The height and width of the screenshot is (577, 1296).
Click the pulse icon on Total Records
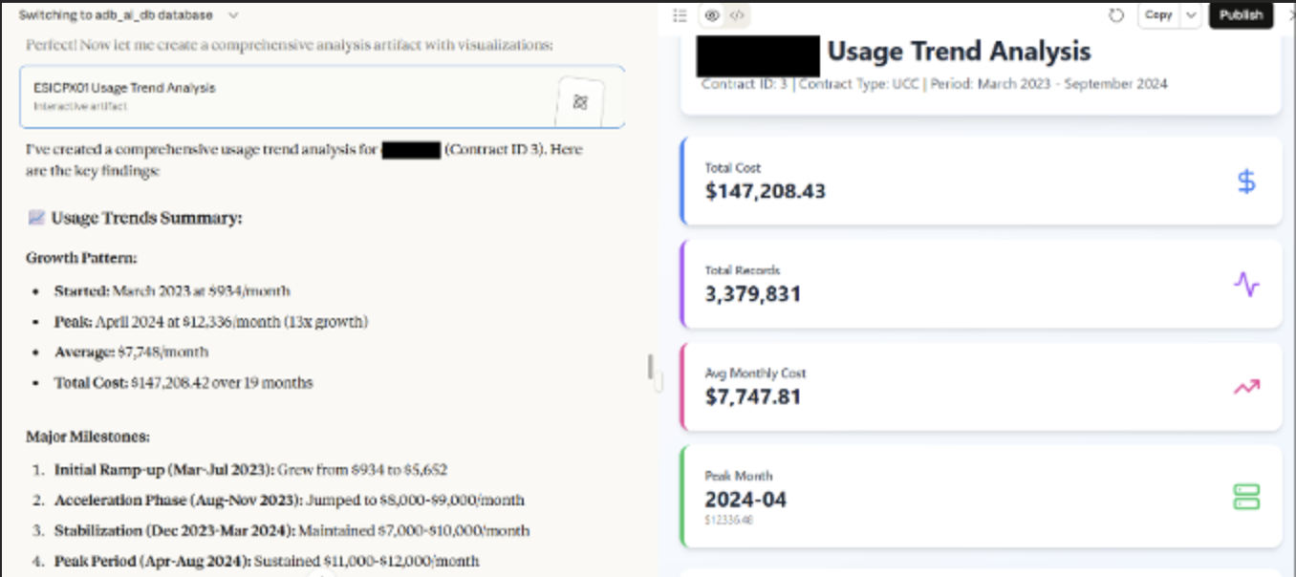click(x=1246, y=284)
